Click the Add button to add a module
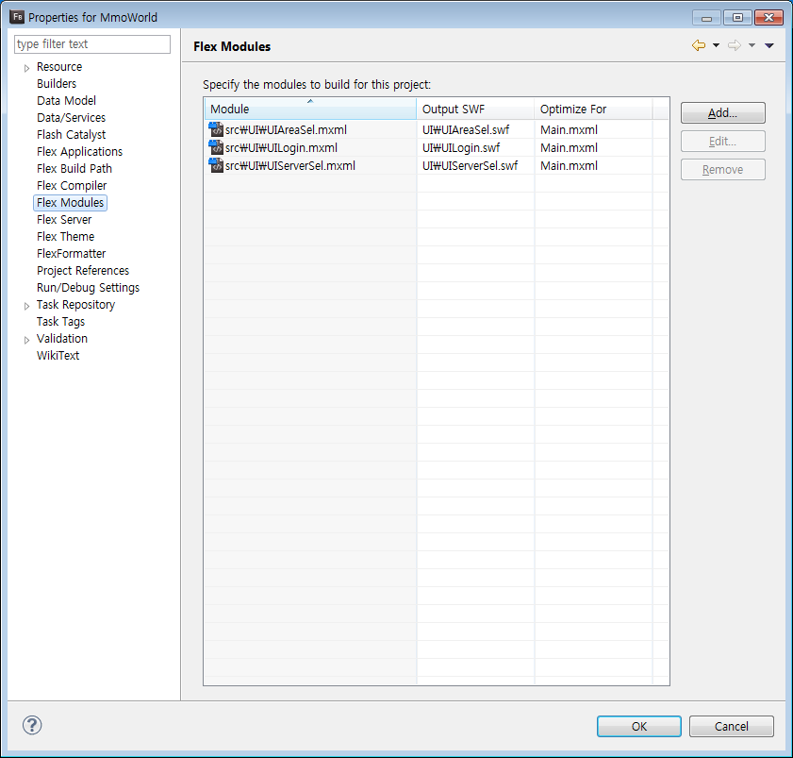 pos(722,112)
